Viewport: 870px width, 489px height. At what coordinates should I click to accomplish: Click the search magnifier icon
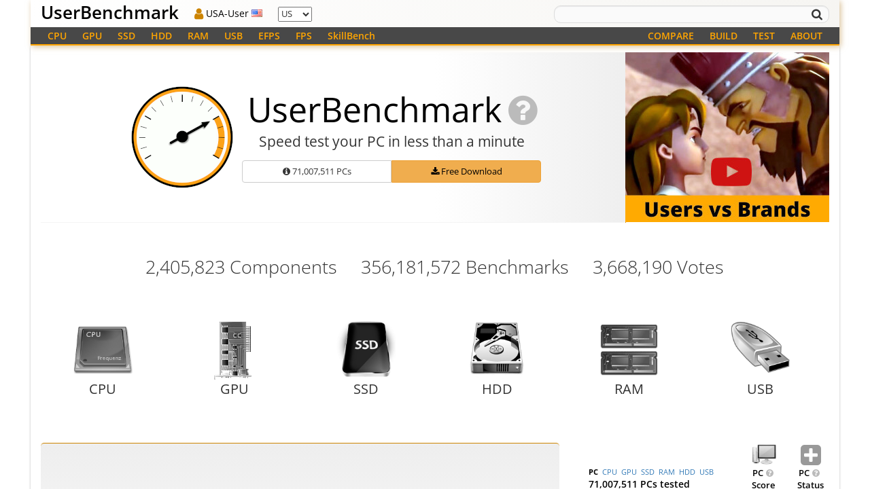coord(817,14)
